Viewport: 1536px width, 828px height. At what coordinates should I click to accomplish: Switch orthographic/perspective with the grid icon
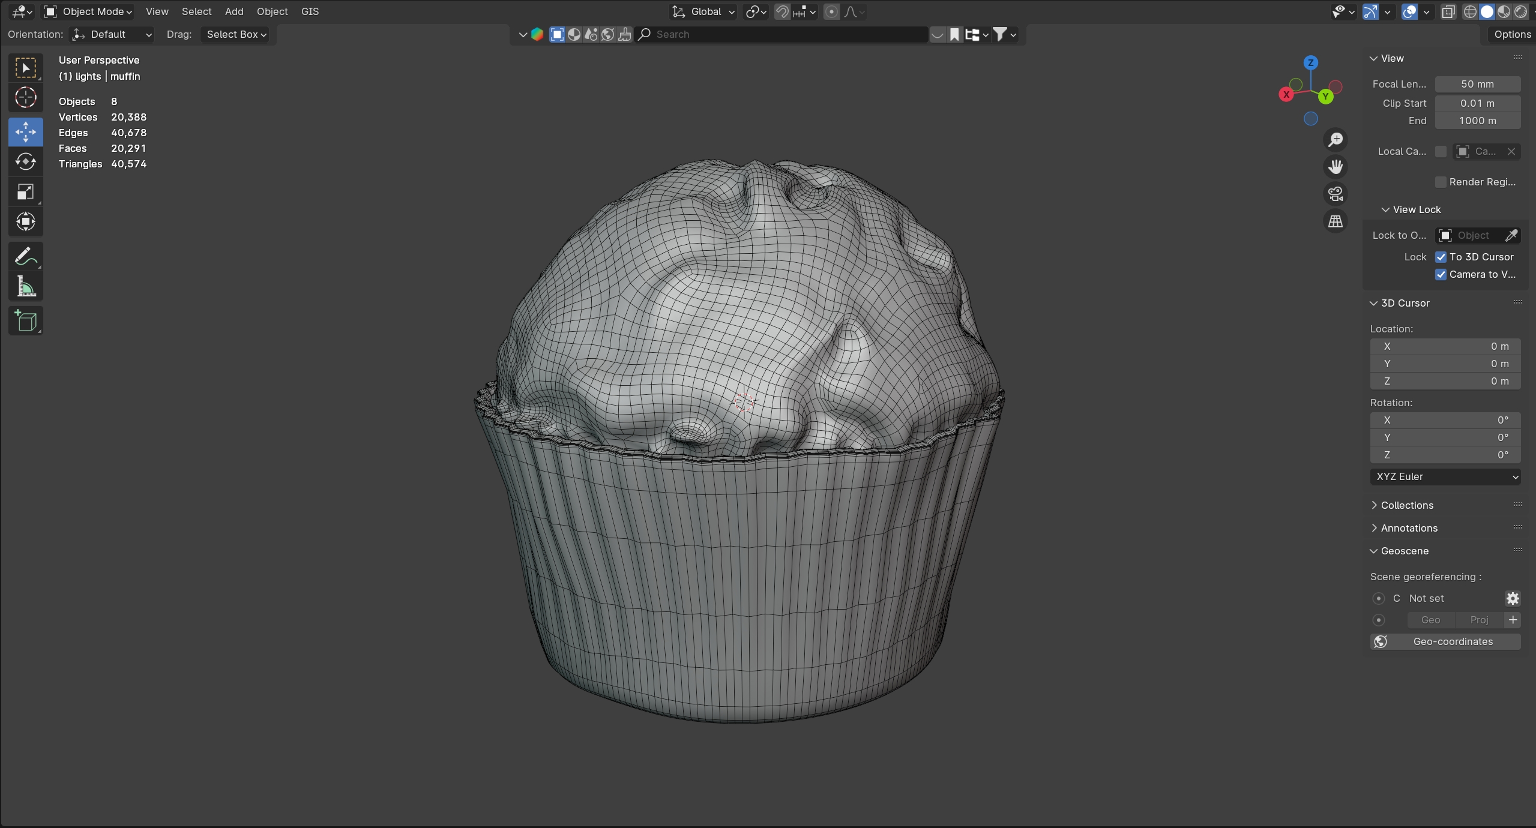tap(1336, 221)
